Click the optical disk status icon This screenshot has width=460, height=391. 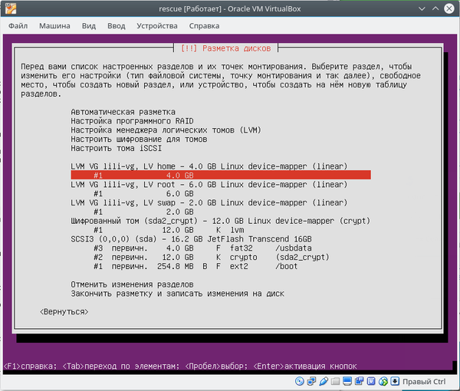(300, 381)
